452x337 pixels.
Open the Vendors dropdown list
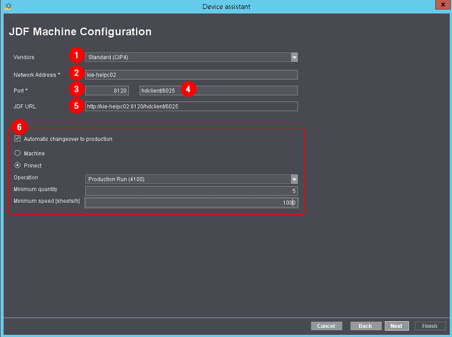[294, 57]
